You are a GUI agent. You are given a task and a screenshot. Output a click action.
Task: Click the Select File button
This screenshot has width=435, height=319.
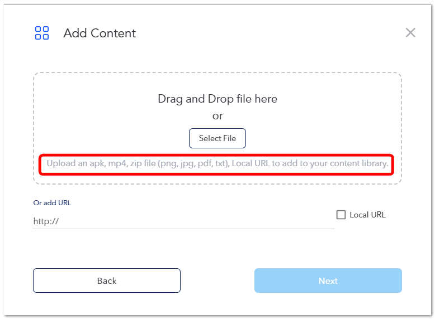[217, 138]
